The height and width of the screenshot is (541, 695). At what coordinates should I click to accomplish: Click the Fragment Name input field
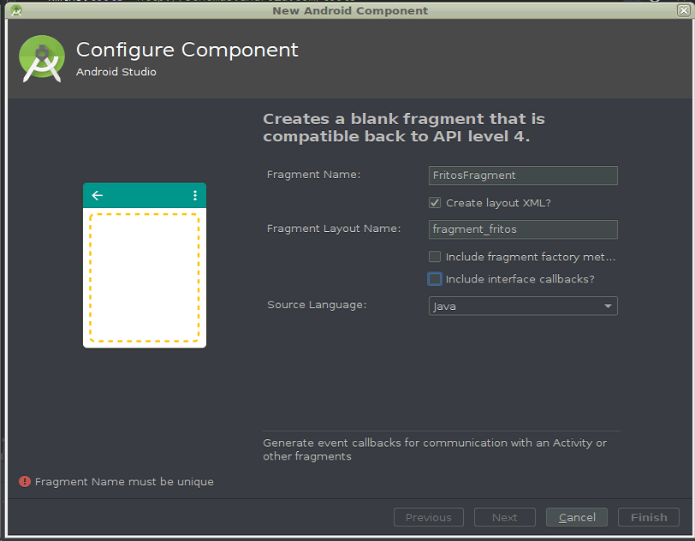(x=523, y=175)
